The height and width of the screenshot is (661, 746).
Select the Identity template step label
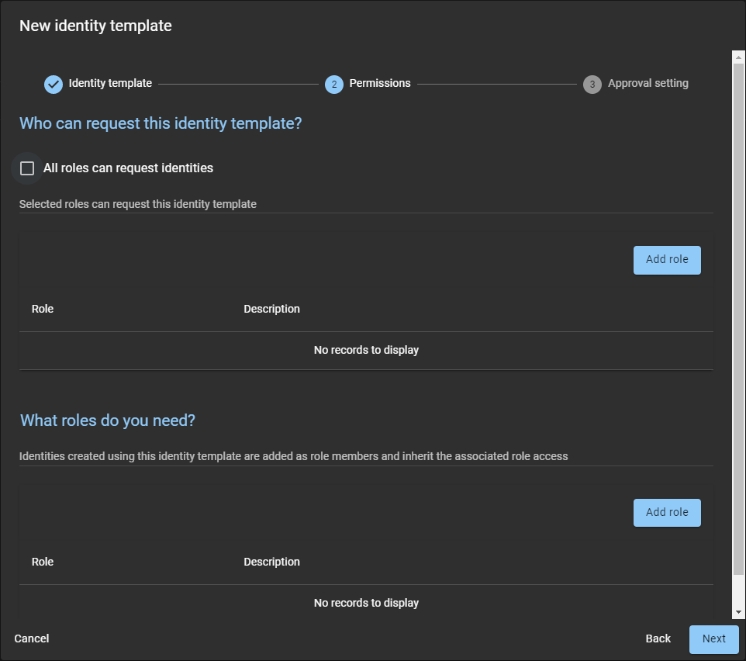110,83
